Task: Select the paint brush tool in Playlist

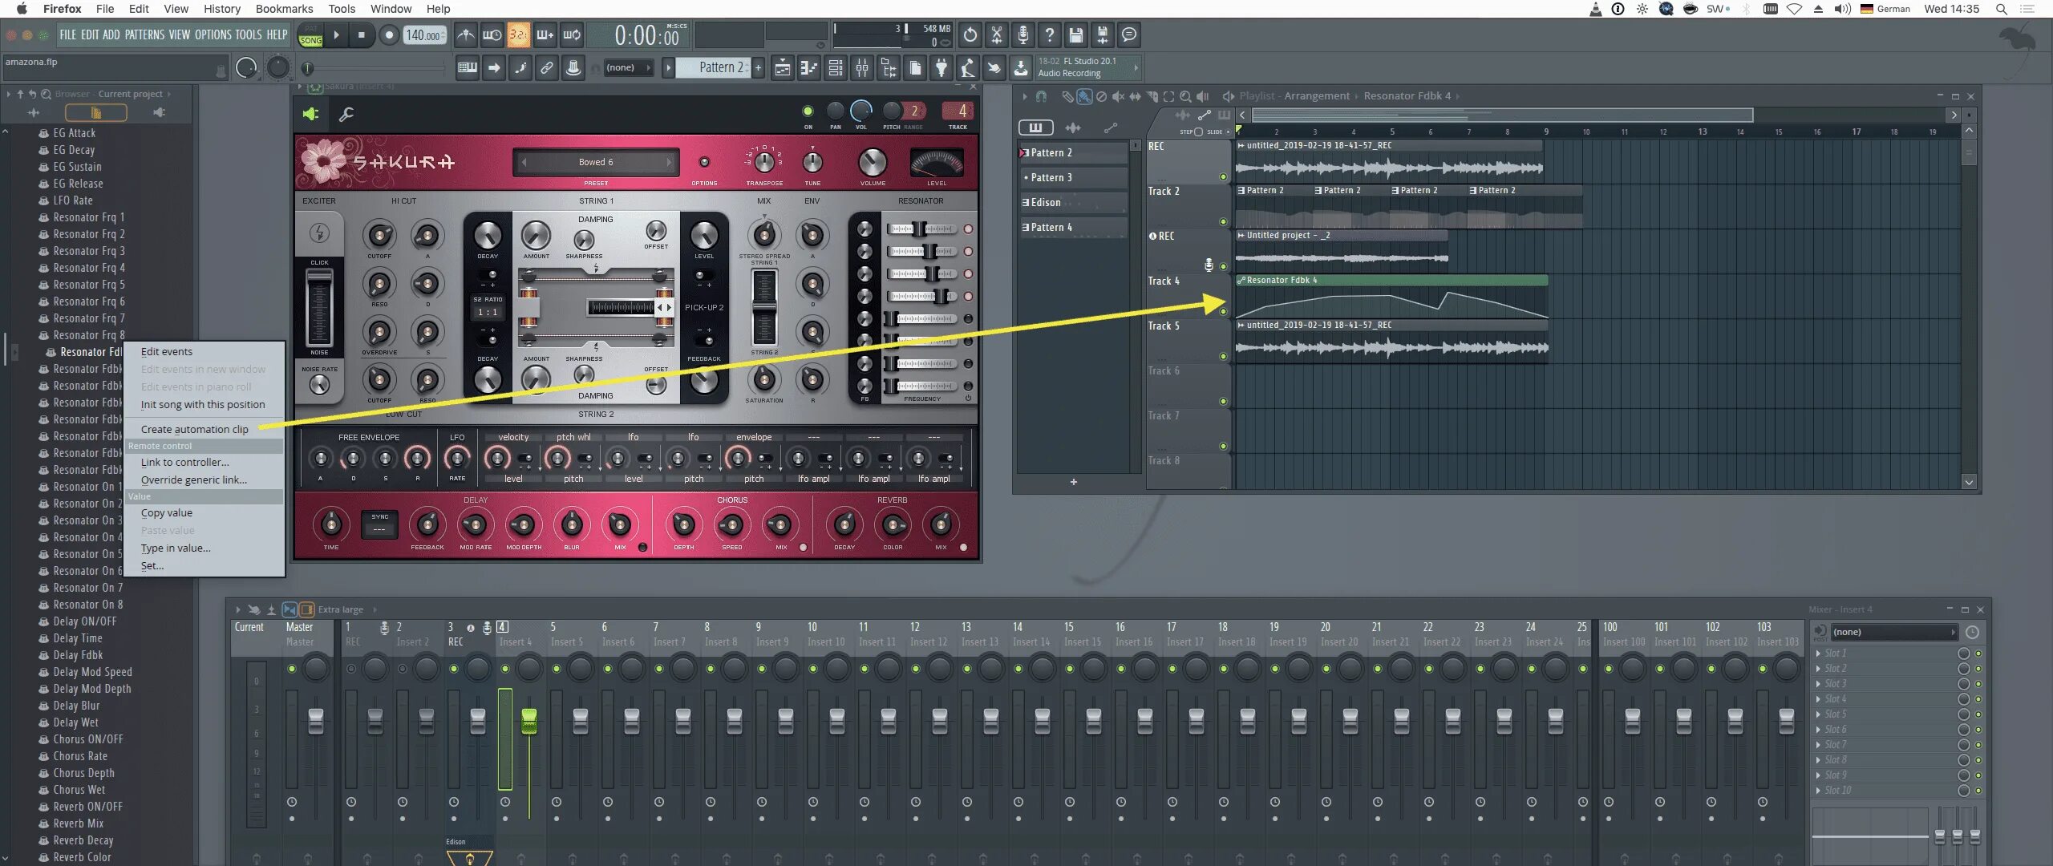Action: [x=1084, y=96]
